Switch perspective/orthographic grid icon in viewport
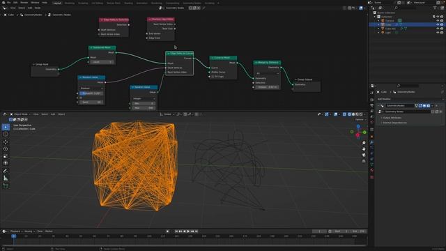This screenshot has width=446, height=251. pyautogui.click(x=364, y=161)
